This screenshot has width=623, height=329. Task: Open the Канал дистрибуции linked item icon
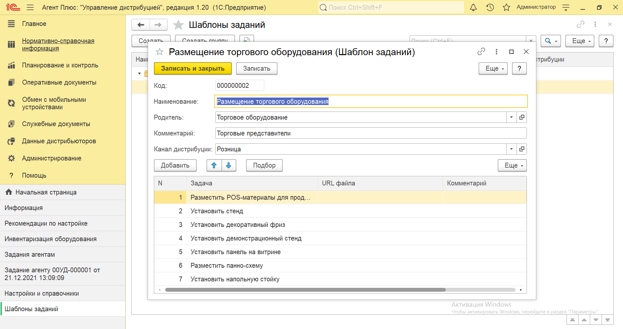tap(522, 149)
